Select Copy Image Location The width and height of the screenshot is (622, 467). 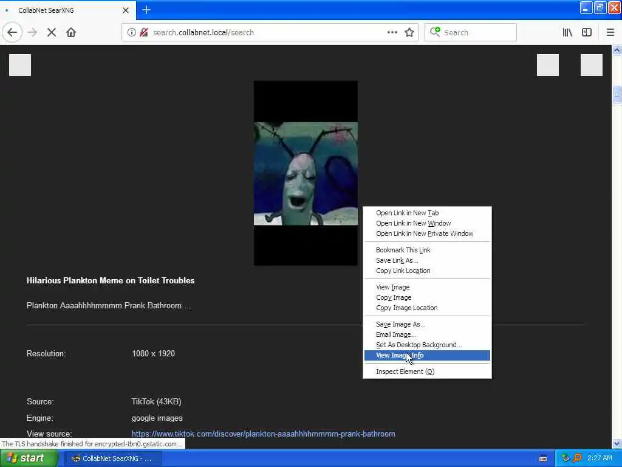[x=427, y=307]
